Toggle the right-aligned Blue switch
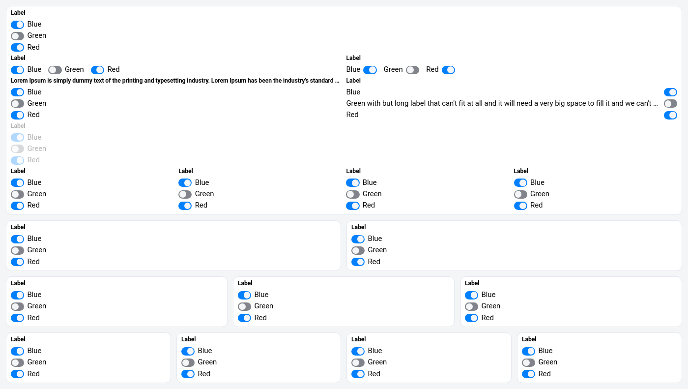Image resolution: width=688 pixels, height=389 pixels. [x=670, y=92]
